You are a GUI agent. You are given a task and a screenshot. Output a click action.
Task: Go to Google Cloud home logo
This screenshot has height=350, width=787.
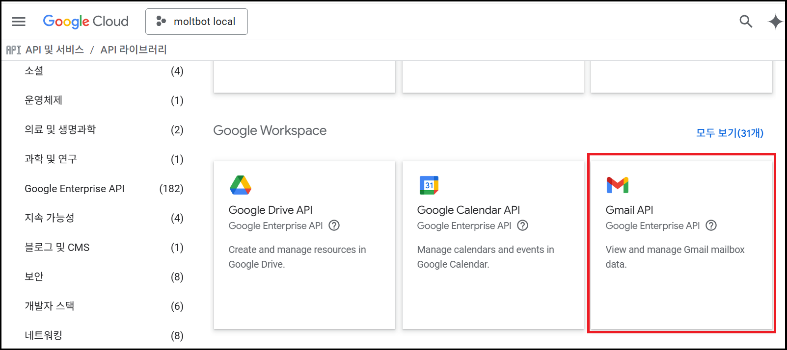point(86,22)
